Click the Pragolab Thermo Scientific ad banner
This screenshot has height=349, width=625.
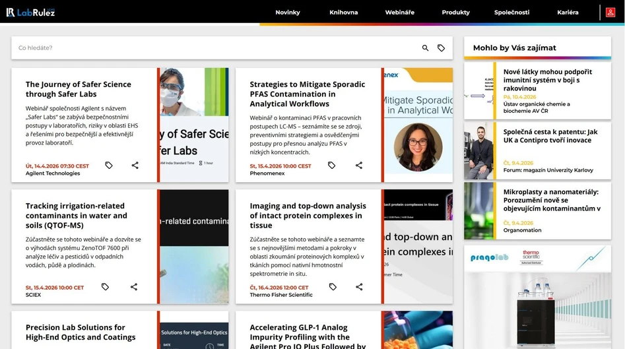point(537,297)
